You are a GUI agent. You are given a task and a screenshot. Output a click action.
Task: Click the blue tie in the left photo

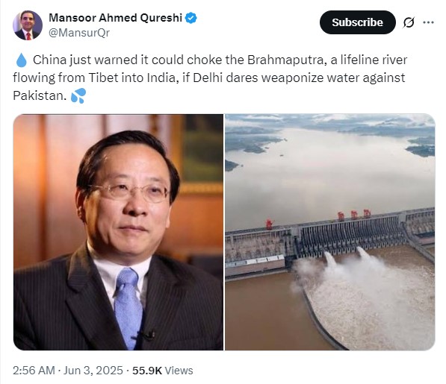click(128, 307)
